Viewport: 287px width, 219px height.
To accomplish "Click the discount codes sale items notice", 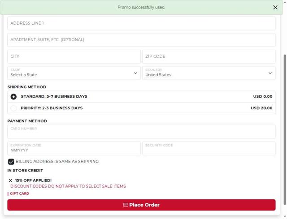I will pyautogui.click(x=68, y=186).
